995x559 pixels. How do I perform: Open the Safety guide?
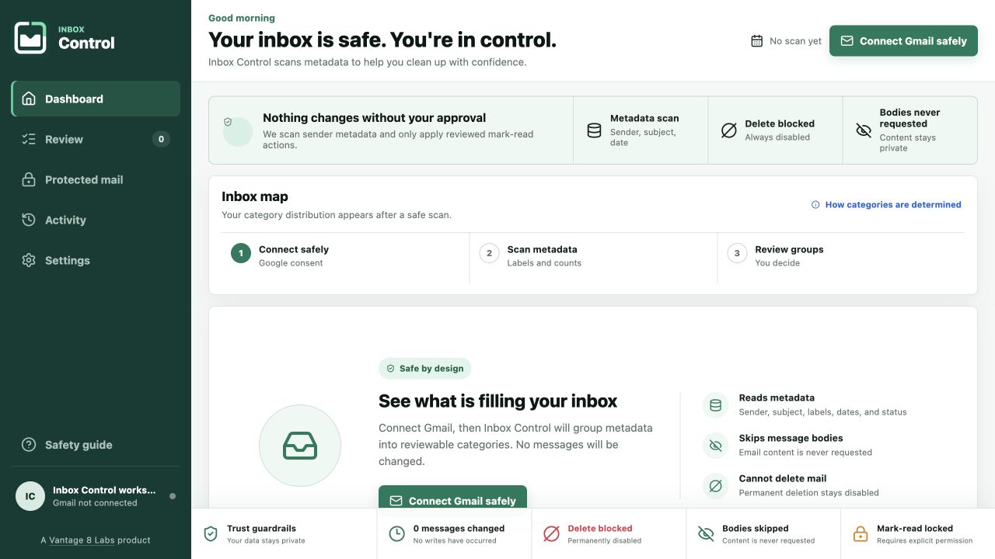point(96,445)
